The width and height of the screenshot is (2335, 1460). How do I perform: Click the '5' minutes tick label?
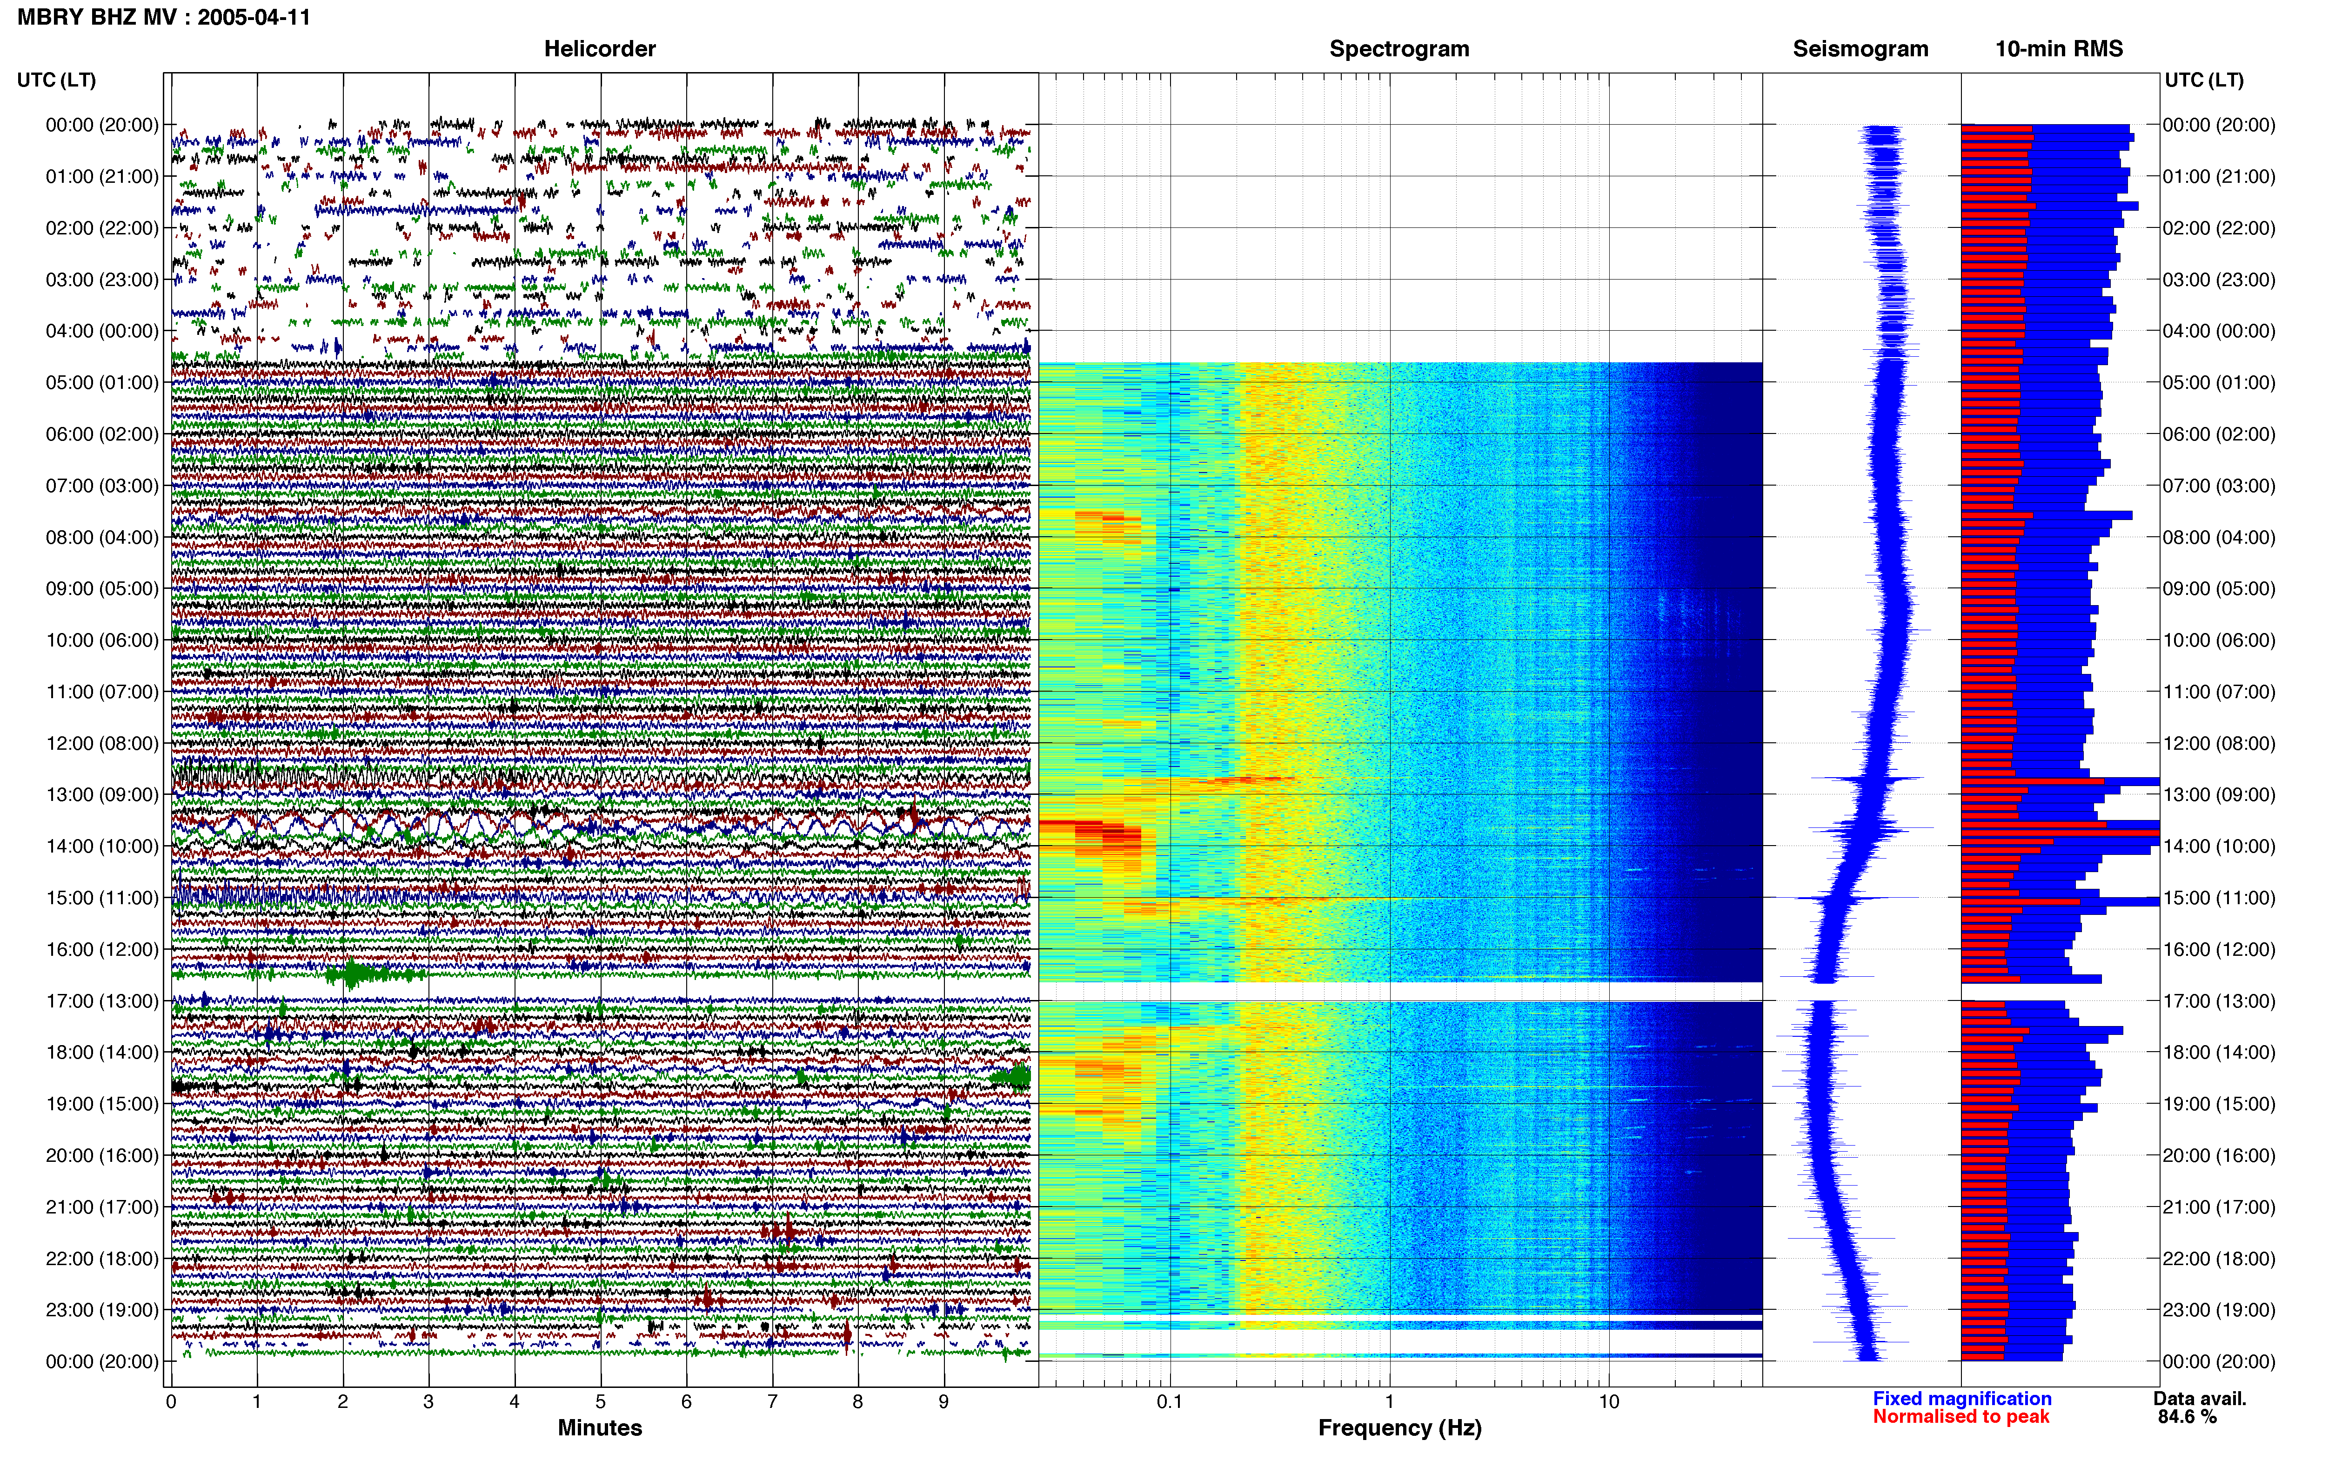tap(601, 1401)
